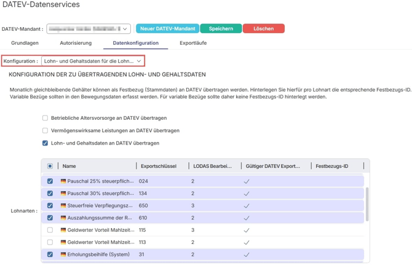Switch to the Grundlagen tab
The height and width of the screenshot is (268, 412).
(x=25, y=43)
